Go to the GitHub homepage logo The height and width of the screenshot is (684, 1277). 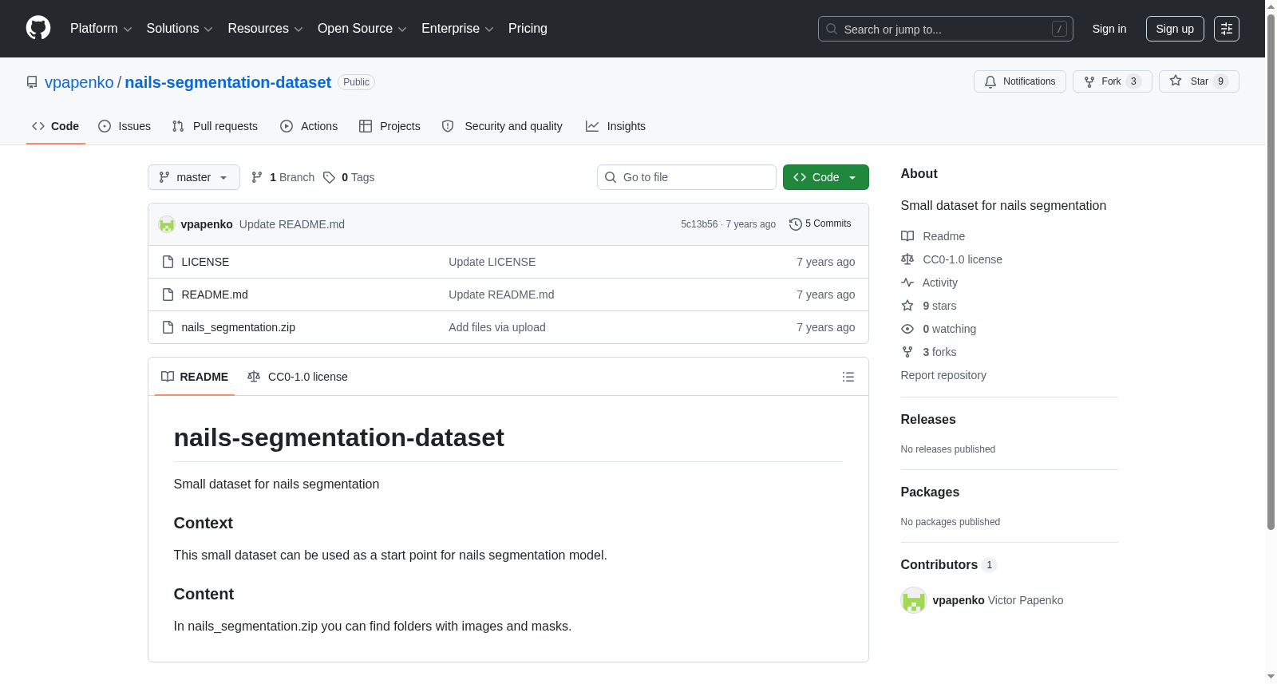pyautogui.click(x=38, y=28)
